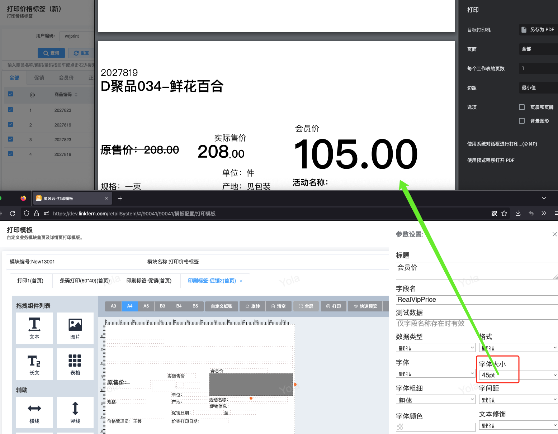Bookmark page with the star icon
558x434 pixels.
pyautogui.click(x=504, y=214)
